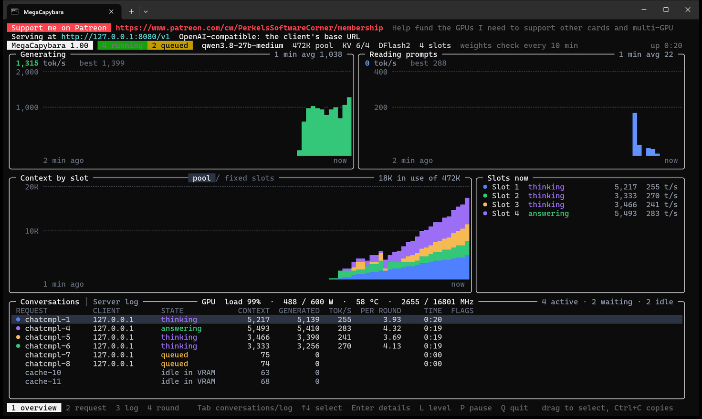The height and width of the screenshot is (419, 702).
Task: Switch context mode to 'fixed slots'
Action: click(x=249, y=178)
